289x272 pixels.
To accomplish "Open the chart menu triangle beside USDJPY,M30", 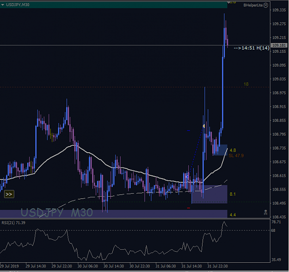I will tap(3, 5).
